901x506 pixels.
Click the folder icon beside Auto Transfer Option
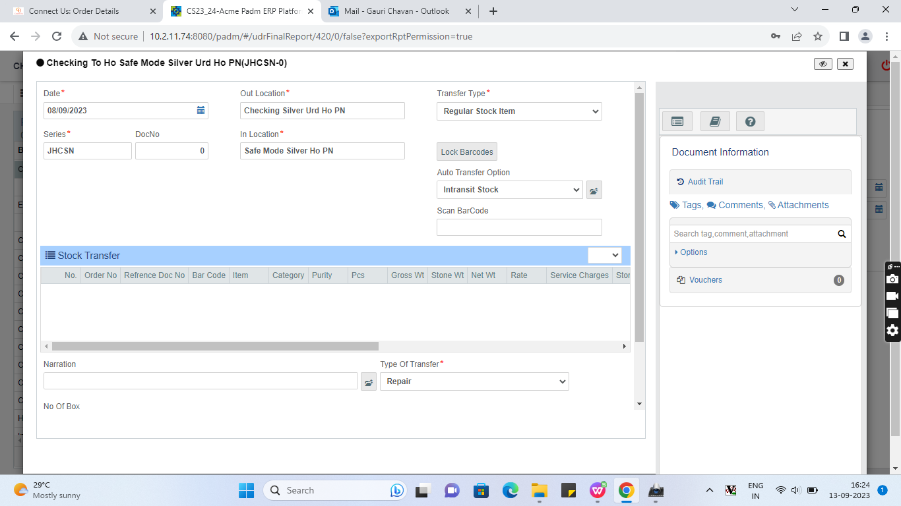(x=594, y=190)
